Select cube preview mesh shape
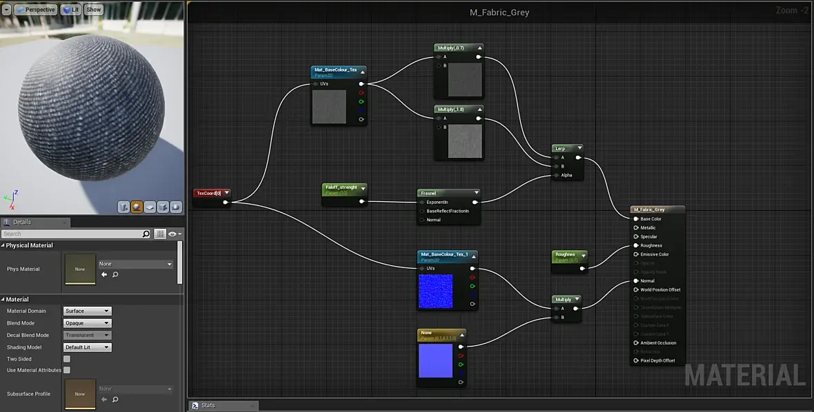814x412 pixels. pos(163,207)
